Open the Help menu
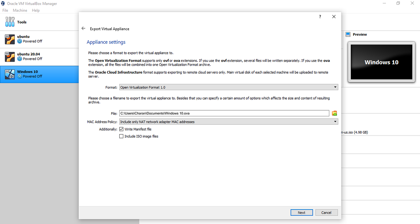 pos(36,10)
